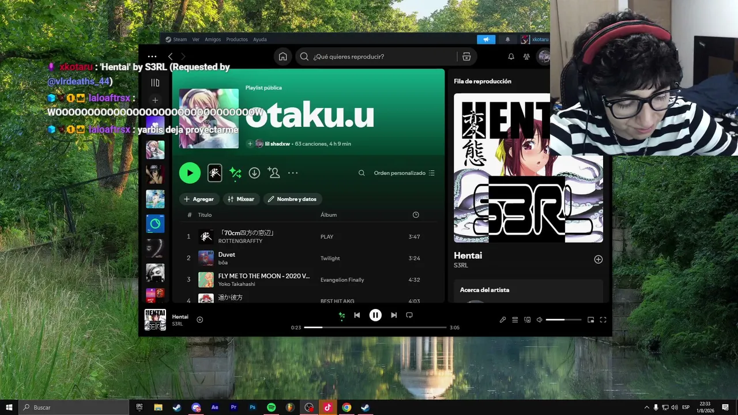The image size is (738, 415).
Task: Open lil shadxw profile link
Action: 277,144
